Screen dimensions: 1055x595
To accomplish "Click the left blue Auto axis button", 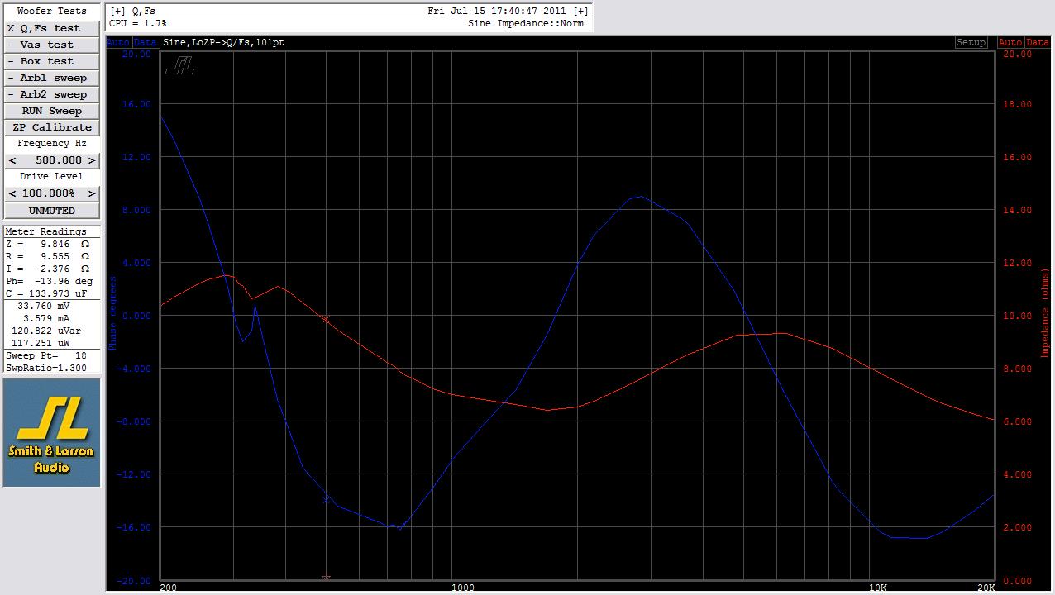I will click(x=118, y=42).
